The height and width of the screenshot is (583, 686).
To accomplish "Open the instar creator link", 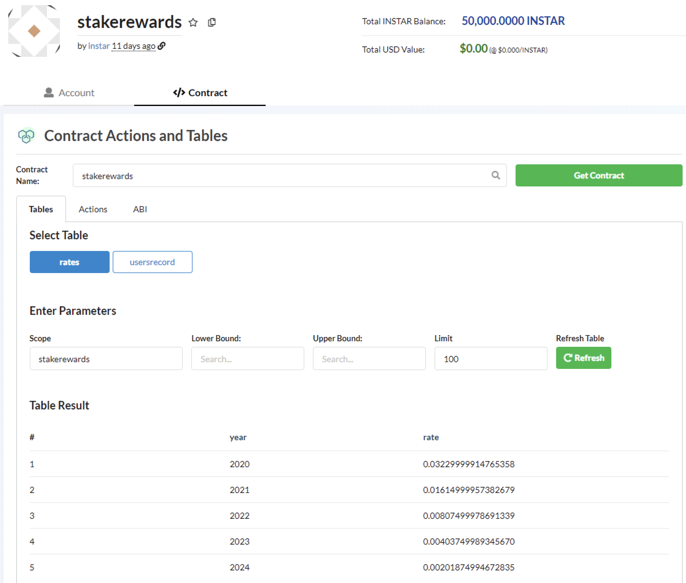I will tap(99, 46).
